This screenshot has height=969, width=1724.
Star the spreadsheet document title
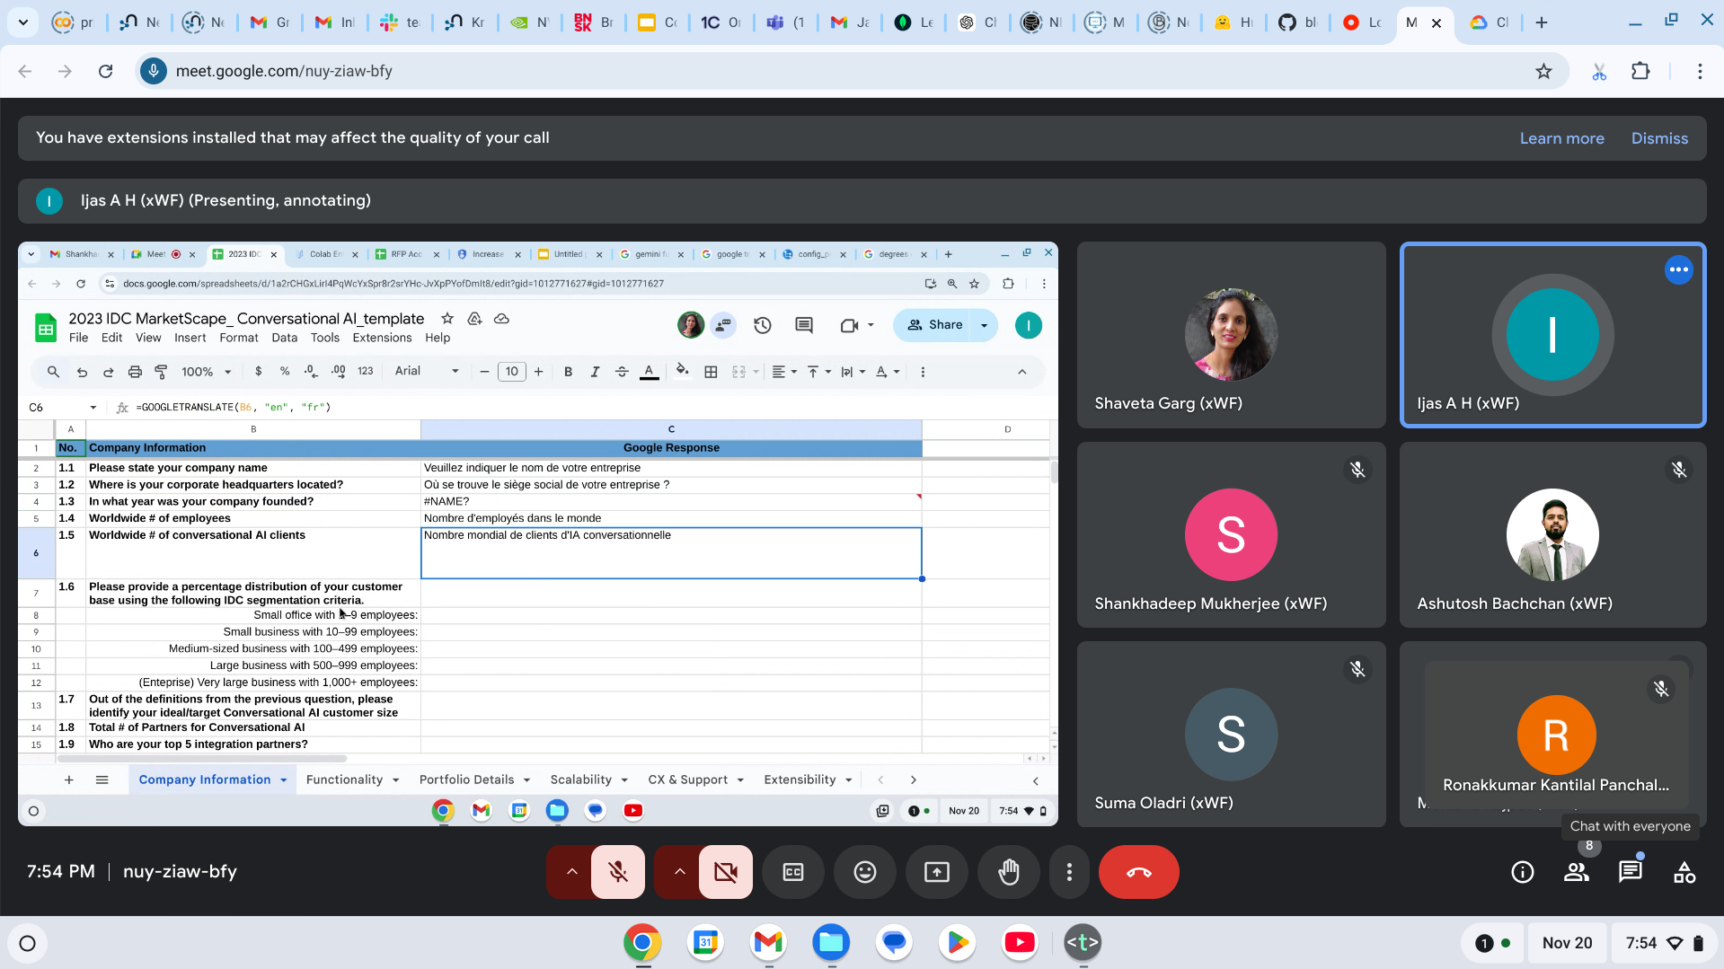[x=447, y=318]
